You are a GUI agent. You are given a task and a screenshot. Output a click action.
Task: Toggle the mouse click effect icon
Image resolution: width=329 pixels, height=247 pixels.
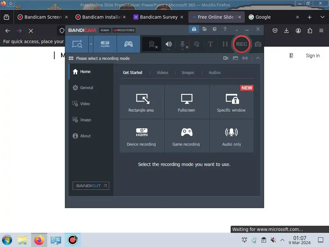197,44
